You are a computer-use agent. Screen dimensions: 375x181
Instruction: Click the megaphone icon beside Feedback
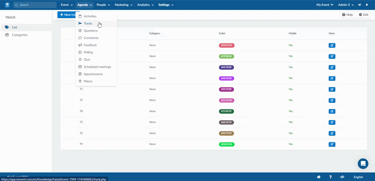click(80, 45)
